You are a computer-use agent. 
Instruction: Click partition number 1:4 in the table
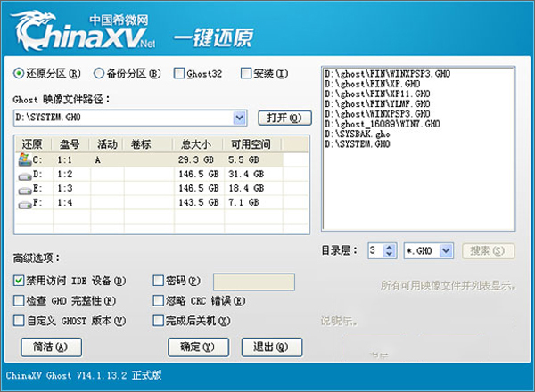pos(64,203)
